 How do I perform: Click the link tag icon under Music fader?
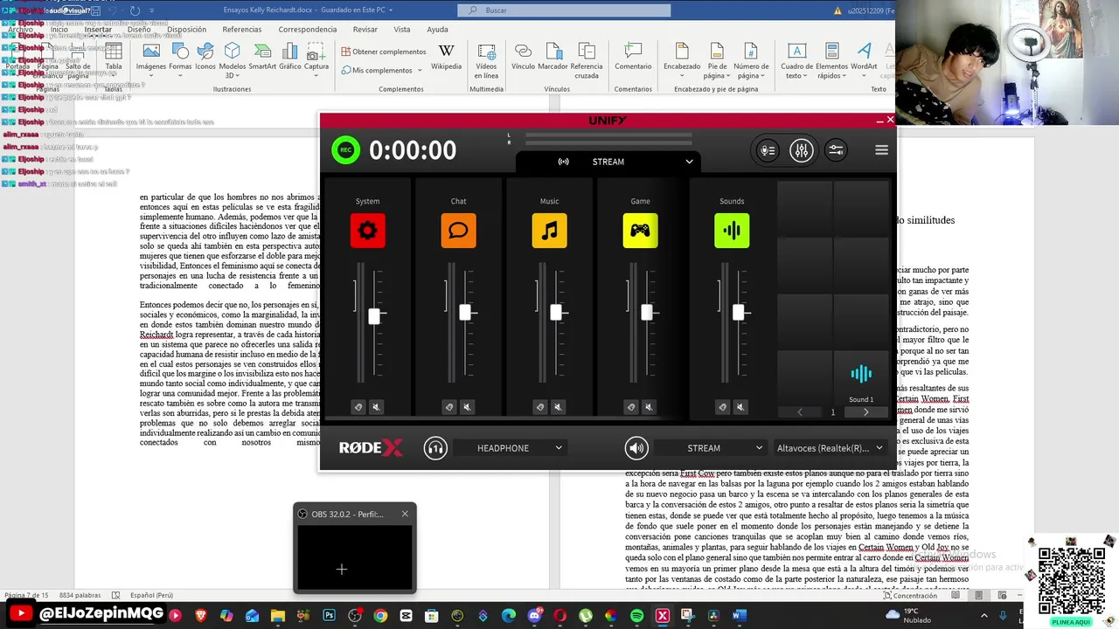[x=540, y=407]
